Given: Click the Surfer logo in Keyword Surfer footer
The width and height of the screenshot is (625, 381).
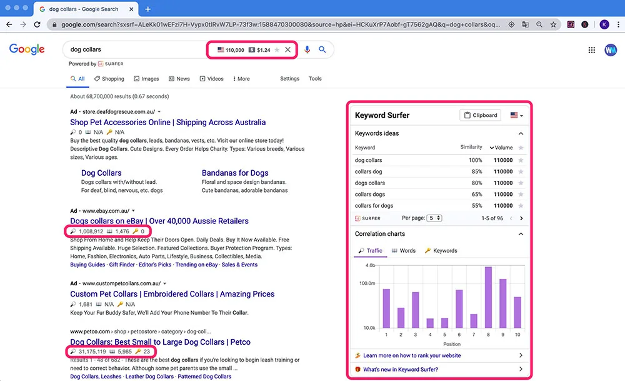Looking at the screenshot, I should tap(367, 218).
